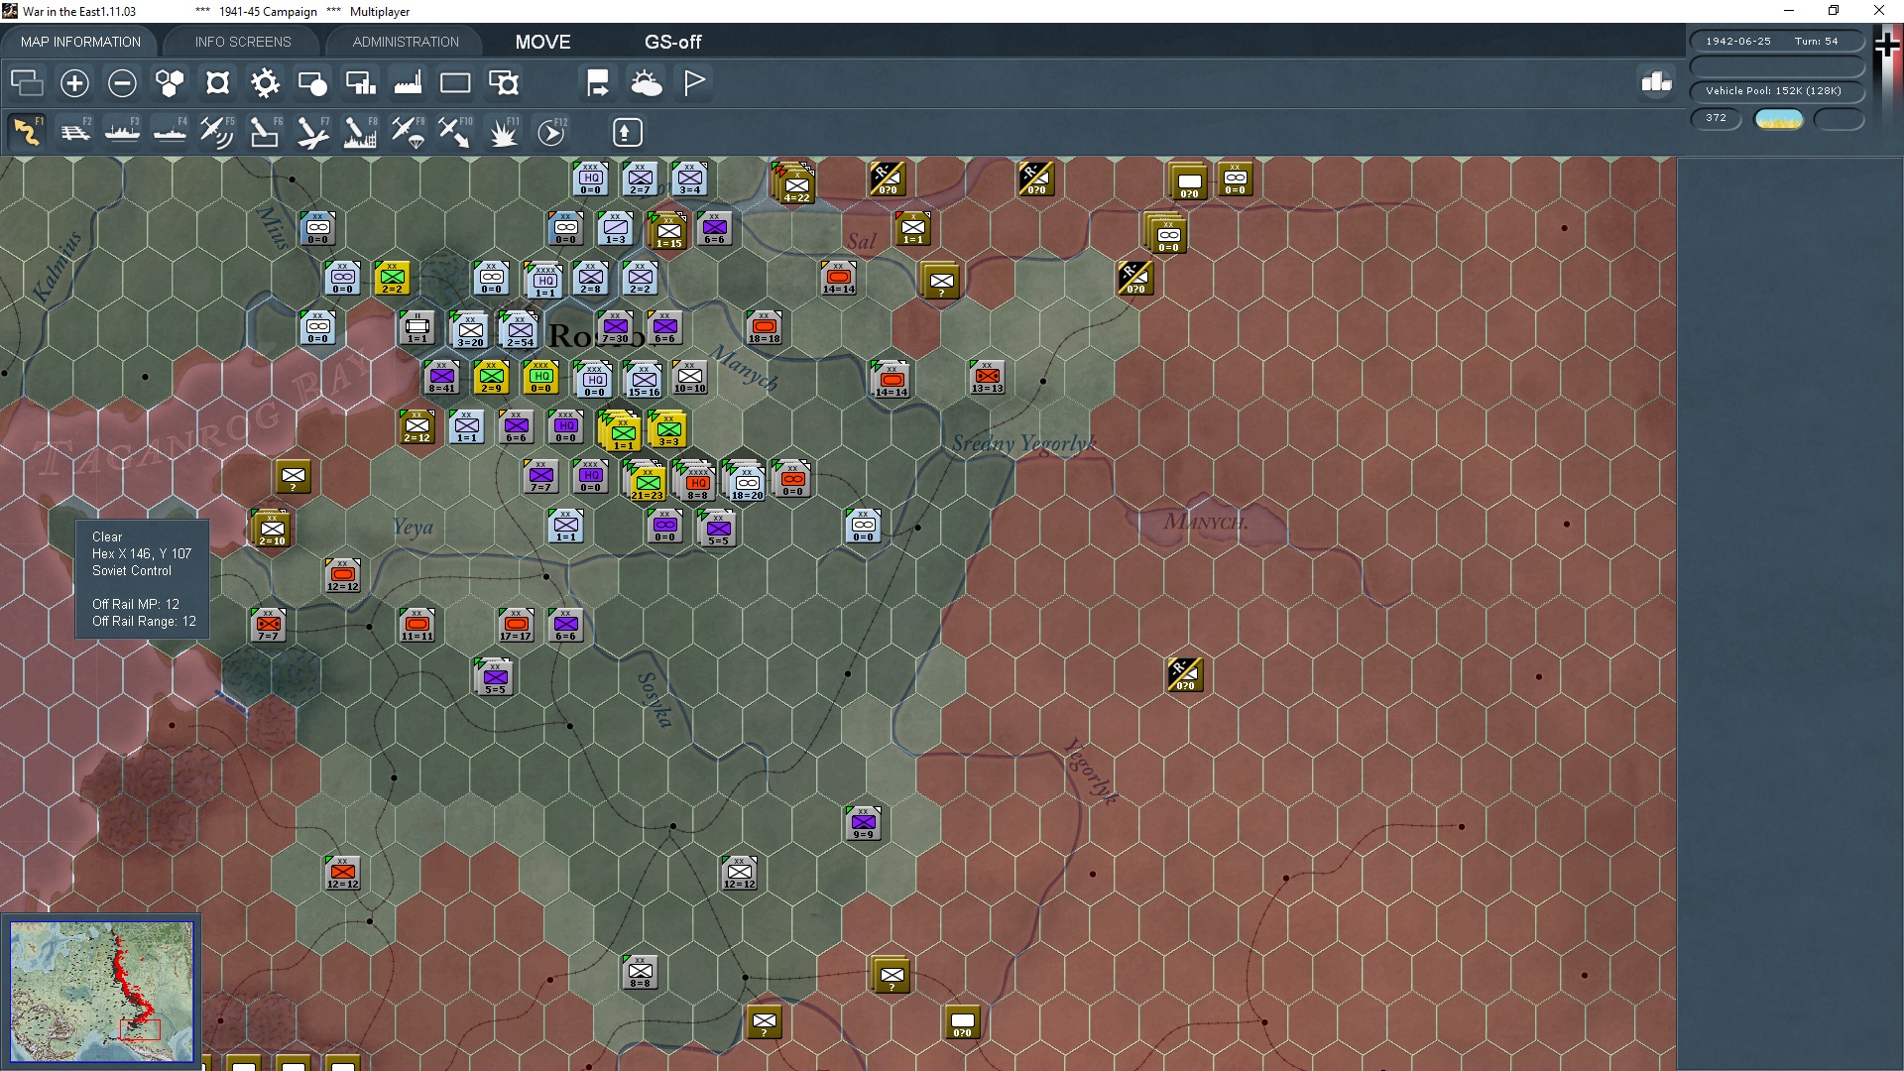This screenshot has height=1071, width=1904.
Task: Select the grey counter labeled 10=10
Action: 690,378
